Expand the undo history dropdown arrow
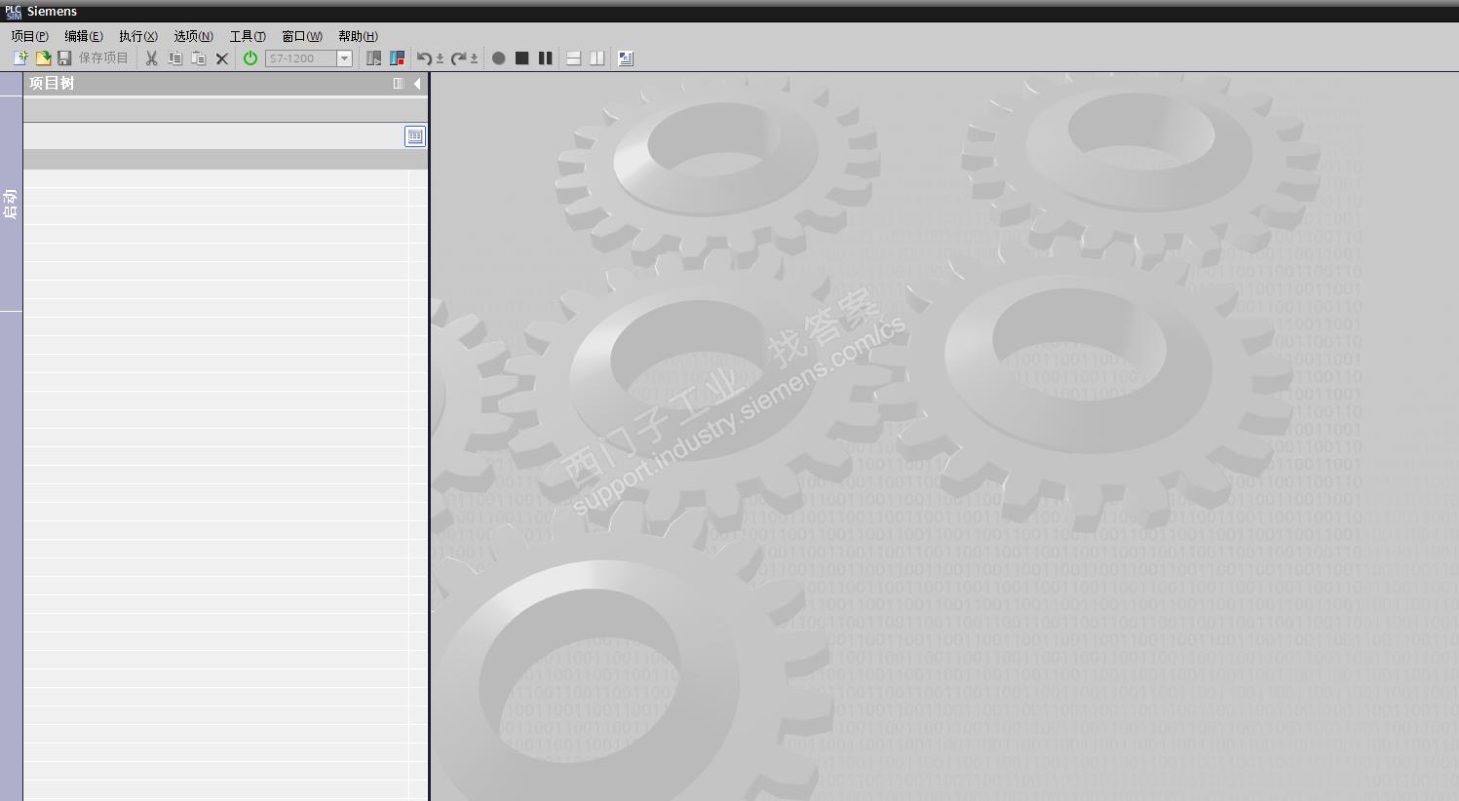1459x801 pixels. 440,59
